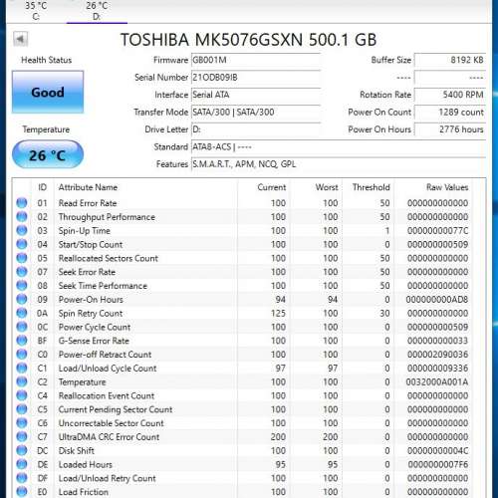The height and width of the screenshot is (498, 498).
Task: Go to previous disk with back arrow
Action: pos(21,39)
